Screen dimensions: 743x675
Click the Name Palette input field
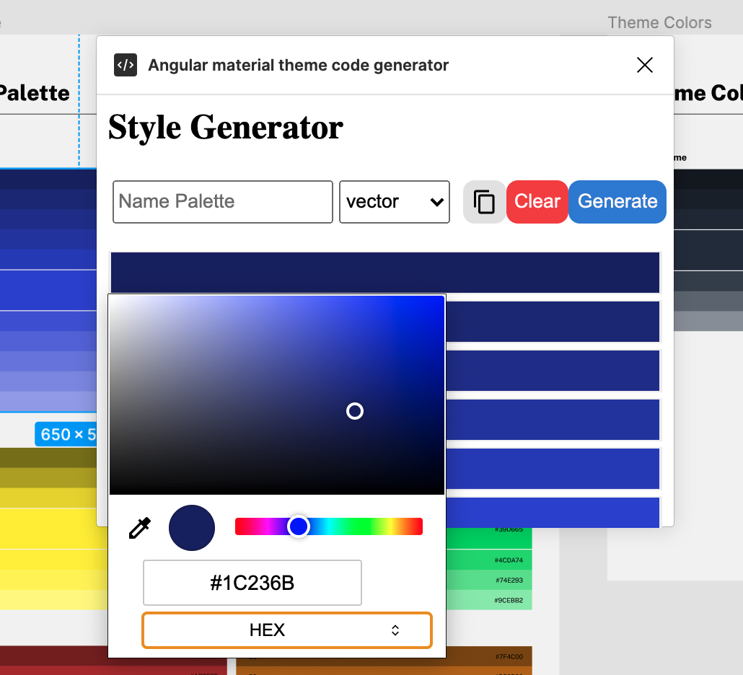222,202
